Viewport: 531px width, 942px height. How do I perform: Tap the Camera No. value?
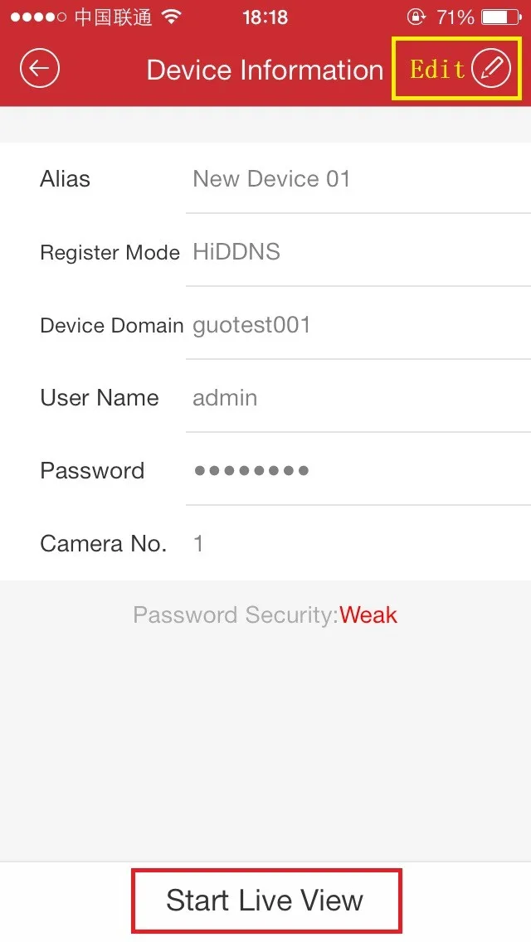pyautogui.click(x=198, y=544)
